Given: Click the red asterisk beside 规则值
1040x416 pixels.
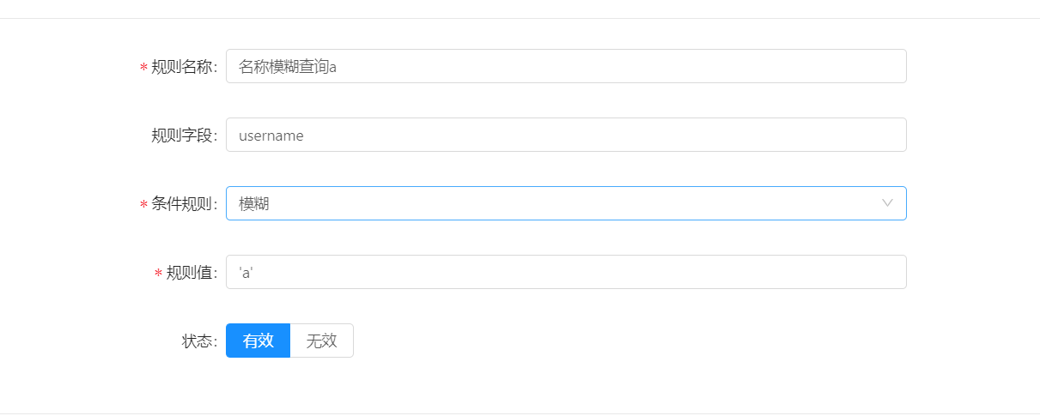Looking at the screenshot, I should pyautogui.click(x=158, y=274).
